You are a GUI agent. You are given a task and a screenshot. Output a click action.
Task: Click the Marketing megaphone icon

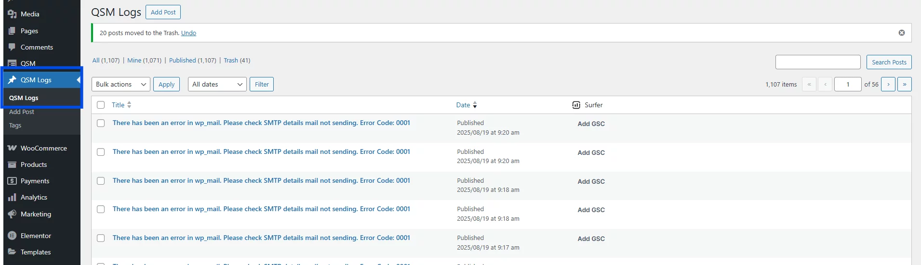tap(12, 214)
